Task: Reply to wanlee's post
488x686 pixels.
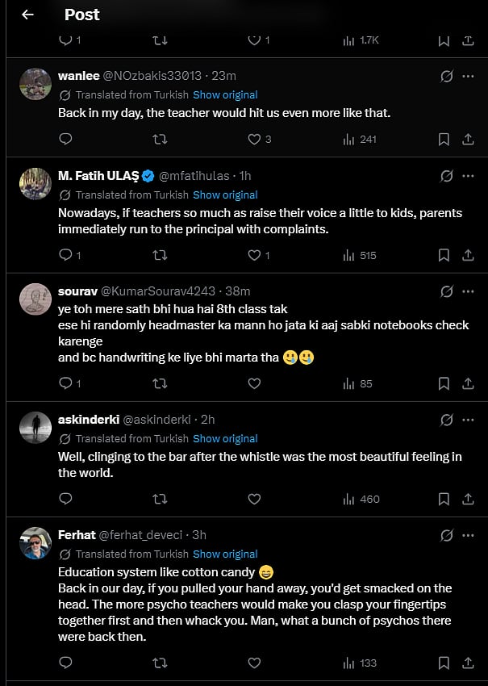Action: click(x=66, y=139)
